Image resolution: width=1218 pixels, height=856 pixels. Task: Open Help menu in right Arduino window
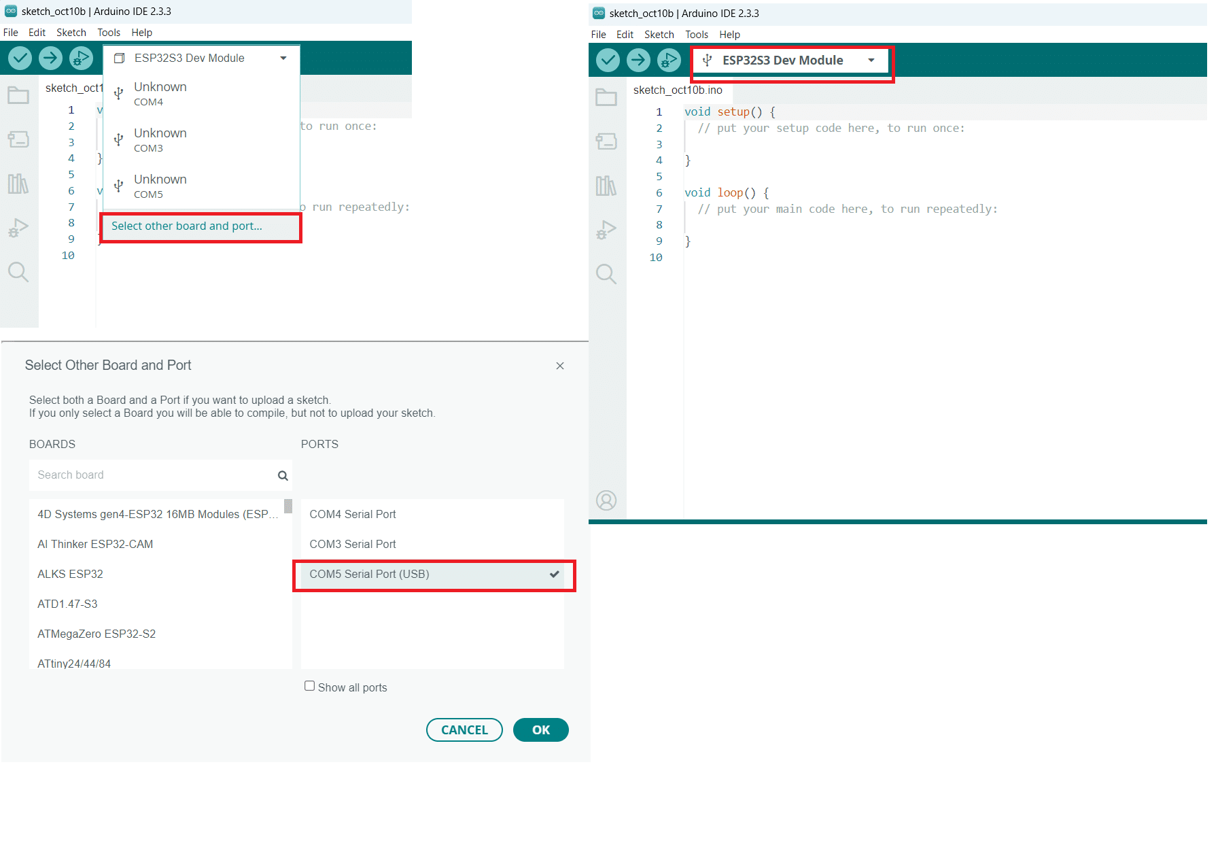coord(730,35)
